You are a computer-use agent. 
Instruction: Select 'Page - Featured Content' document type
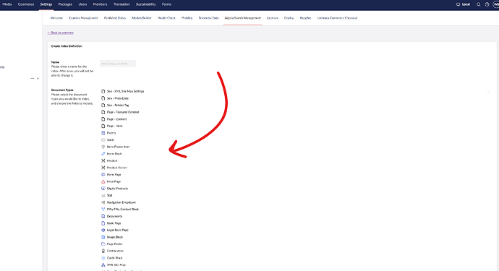pyautogui.click(x=123, y=112)
